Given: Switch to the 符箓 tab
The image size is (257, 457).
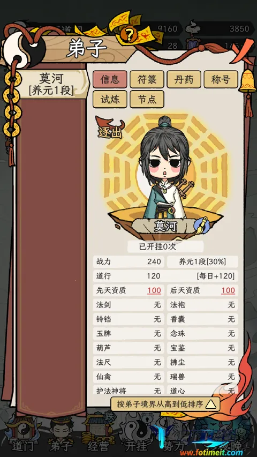Looking at the screenshot, I should (x=147, y=79).
